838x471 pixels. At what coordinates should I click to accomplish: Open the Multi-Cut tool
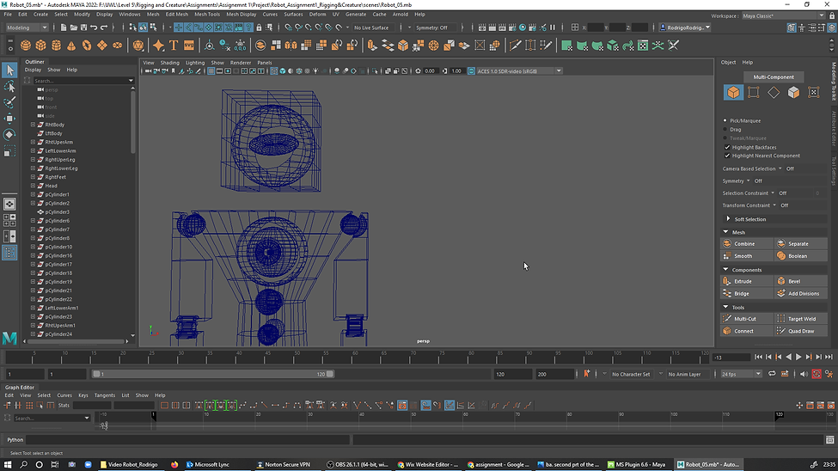tap(746, 319)
